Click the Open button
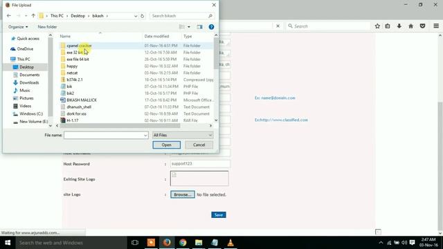The width and height of the screenshot is (443, 249). pos(166,145)
